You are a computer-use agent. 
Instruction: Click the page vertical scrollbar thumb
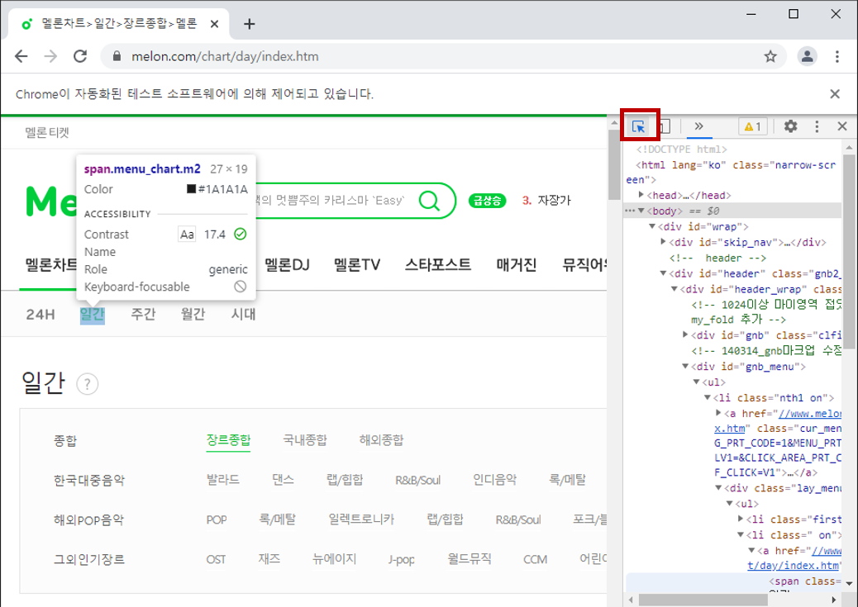[x=614, y=165]
